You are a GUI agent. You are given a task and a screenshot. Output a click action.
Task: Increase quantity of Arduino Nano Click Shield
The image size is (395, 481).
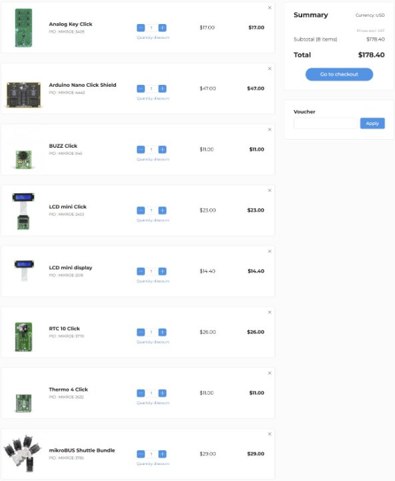pyautogui.click(x=162, y=89)
